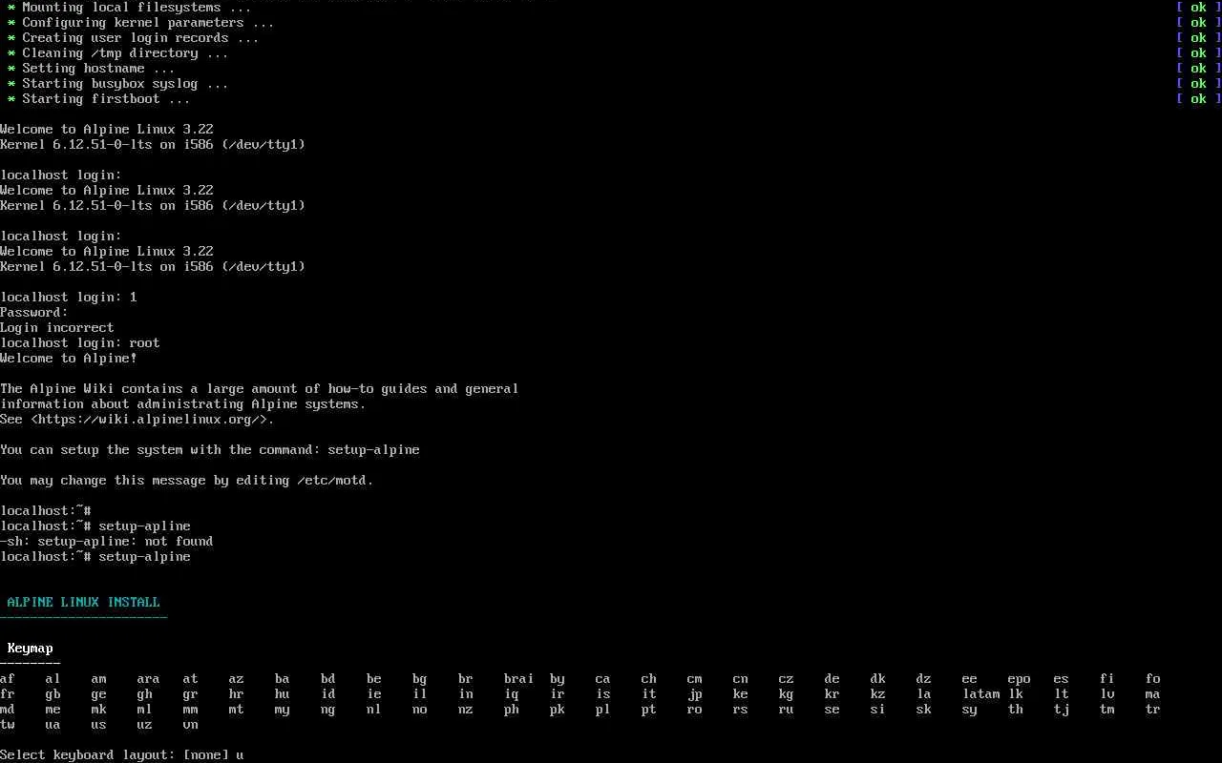Pick the 'il' keymap code

coord(420,693)
